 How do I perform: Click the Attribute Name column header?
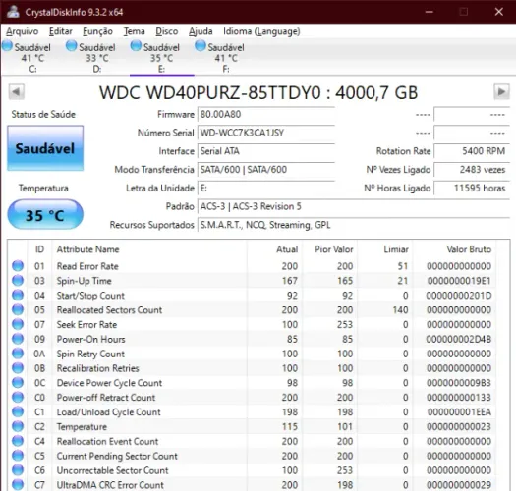(149, 249)
